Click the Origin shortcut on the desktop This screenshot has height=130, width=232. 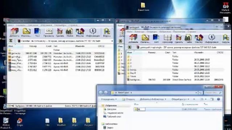[x=20, y=122]
